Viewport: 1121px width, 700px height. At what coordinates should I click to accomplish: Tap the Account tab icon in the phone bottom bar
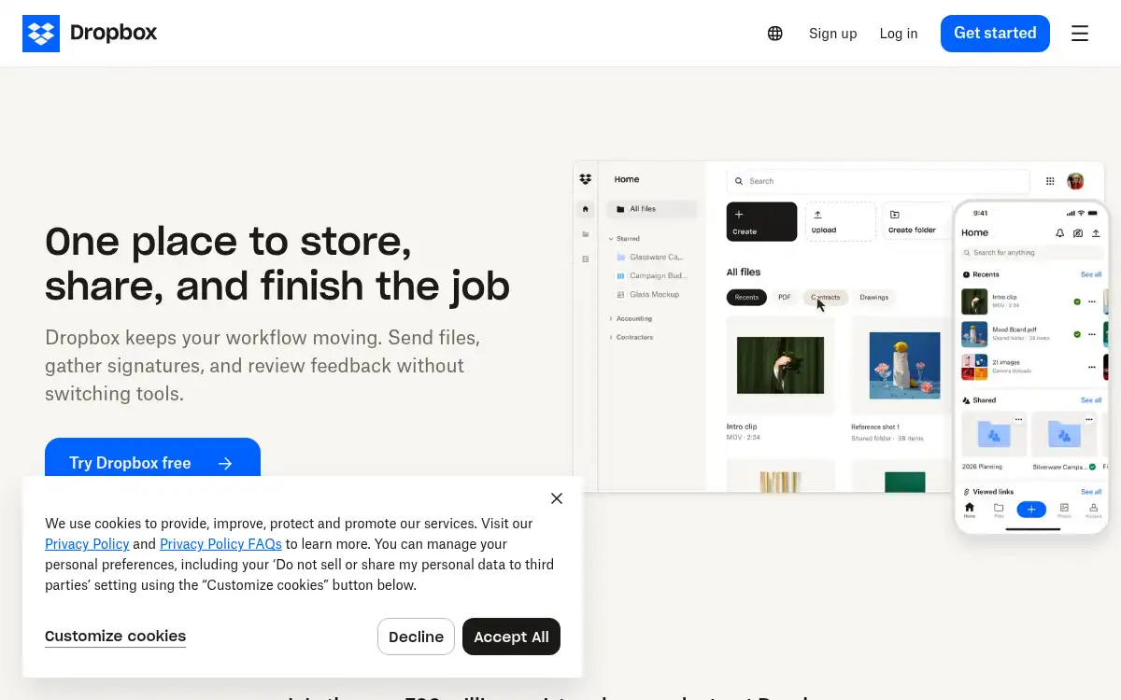1093,510
